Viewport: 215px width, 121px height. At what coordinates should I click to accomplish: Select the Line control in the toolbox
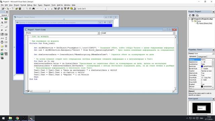(6, 50)
